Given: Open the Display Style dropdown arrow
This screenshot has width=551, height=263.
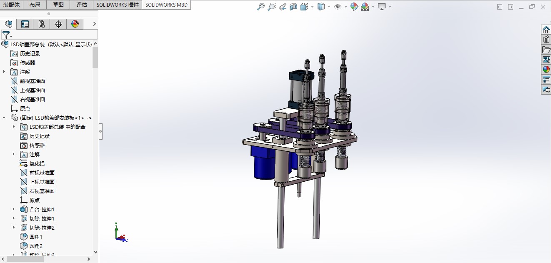Looking at the screenshot, I should (329, 7).
